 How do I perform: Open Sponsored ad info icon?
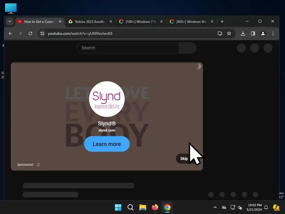click(x=38, y=165)
